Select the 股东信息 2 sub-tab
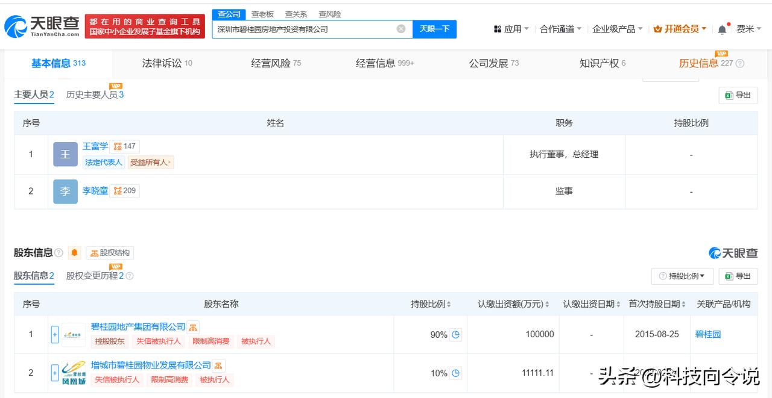The image size is (772, 398). coord(34,276)
